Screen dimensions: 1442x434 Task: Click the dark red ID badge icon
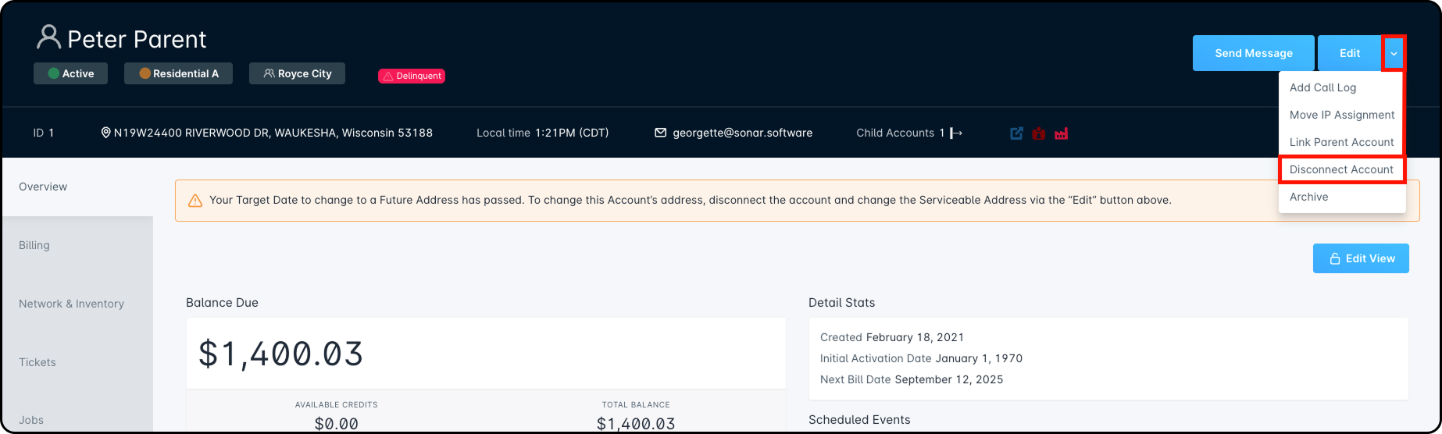[x=1038, y=133]
